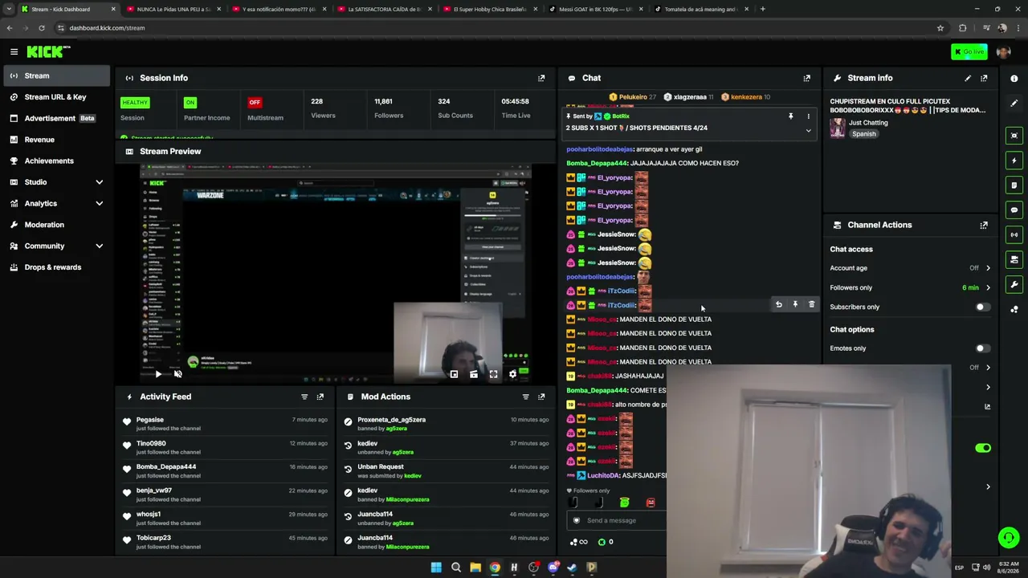
Task: Pin the hovered iTzCodiii chat message
Action: coord(795,305)
